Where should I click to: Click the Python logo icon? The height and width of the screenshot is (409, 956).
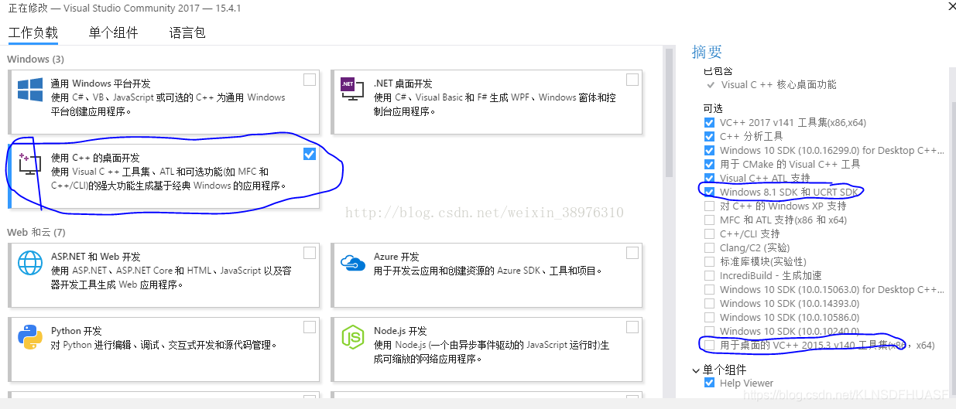pos(30,337)
